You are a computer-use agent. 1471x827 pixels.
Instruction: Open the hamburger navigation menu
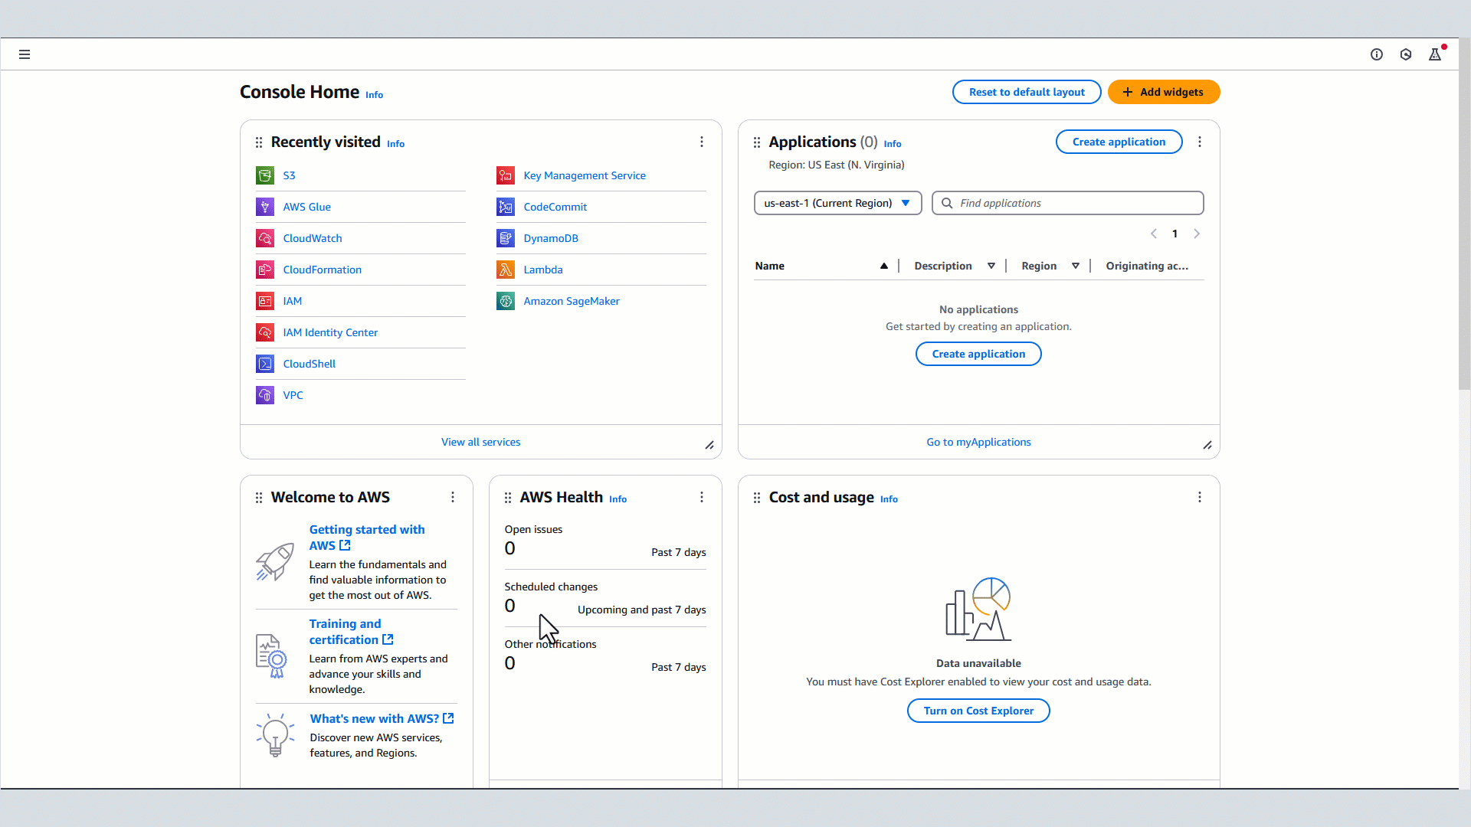point(25,54)
